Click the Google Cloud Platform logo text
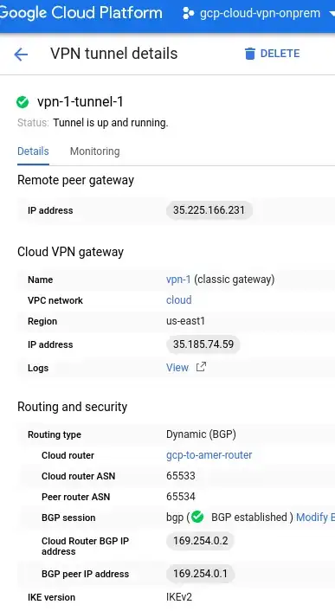The width and height of the screenshot is (335, 611). (x=81, y=13)
